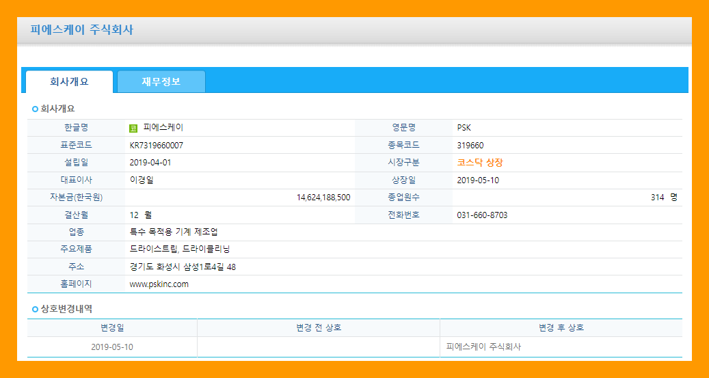Click the employee count 314
The width and height of the screenshot is (709, 378).
pos(658,198)
